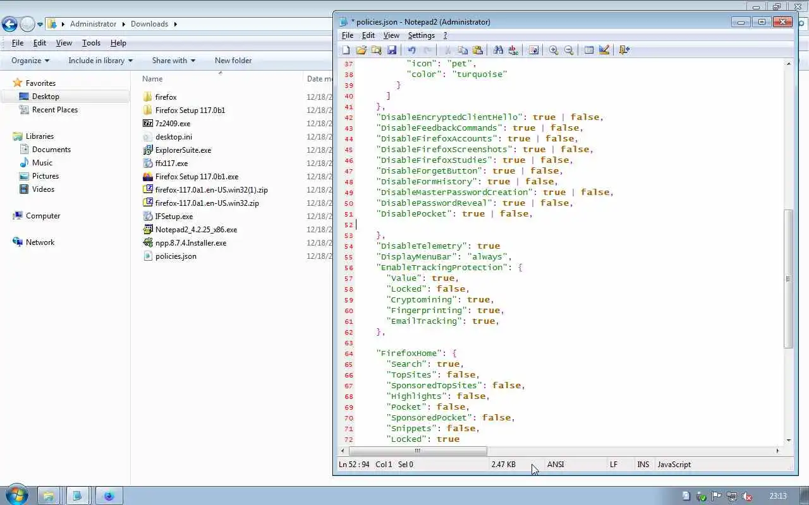
Task: Open the Notepad2 ? help menu
Action: (x=445, y=35)
